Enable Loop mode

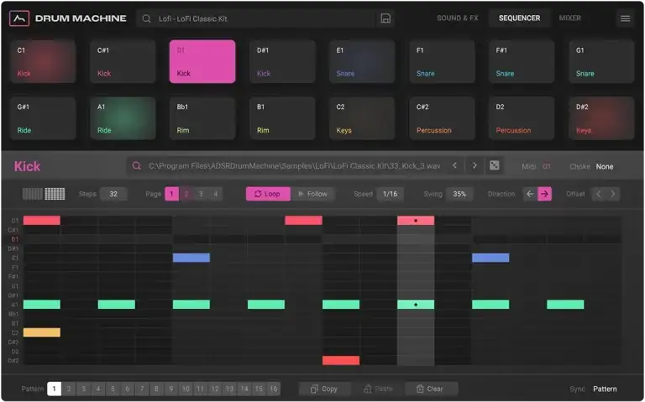coord(268,194)
